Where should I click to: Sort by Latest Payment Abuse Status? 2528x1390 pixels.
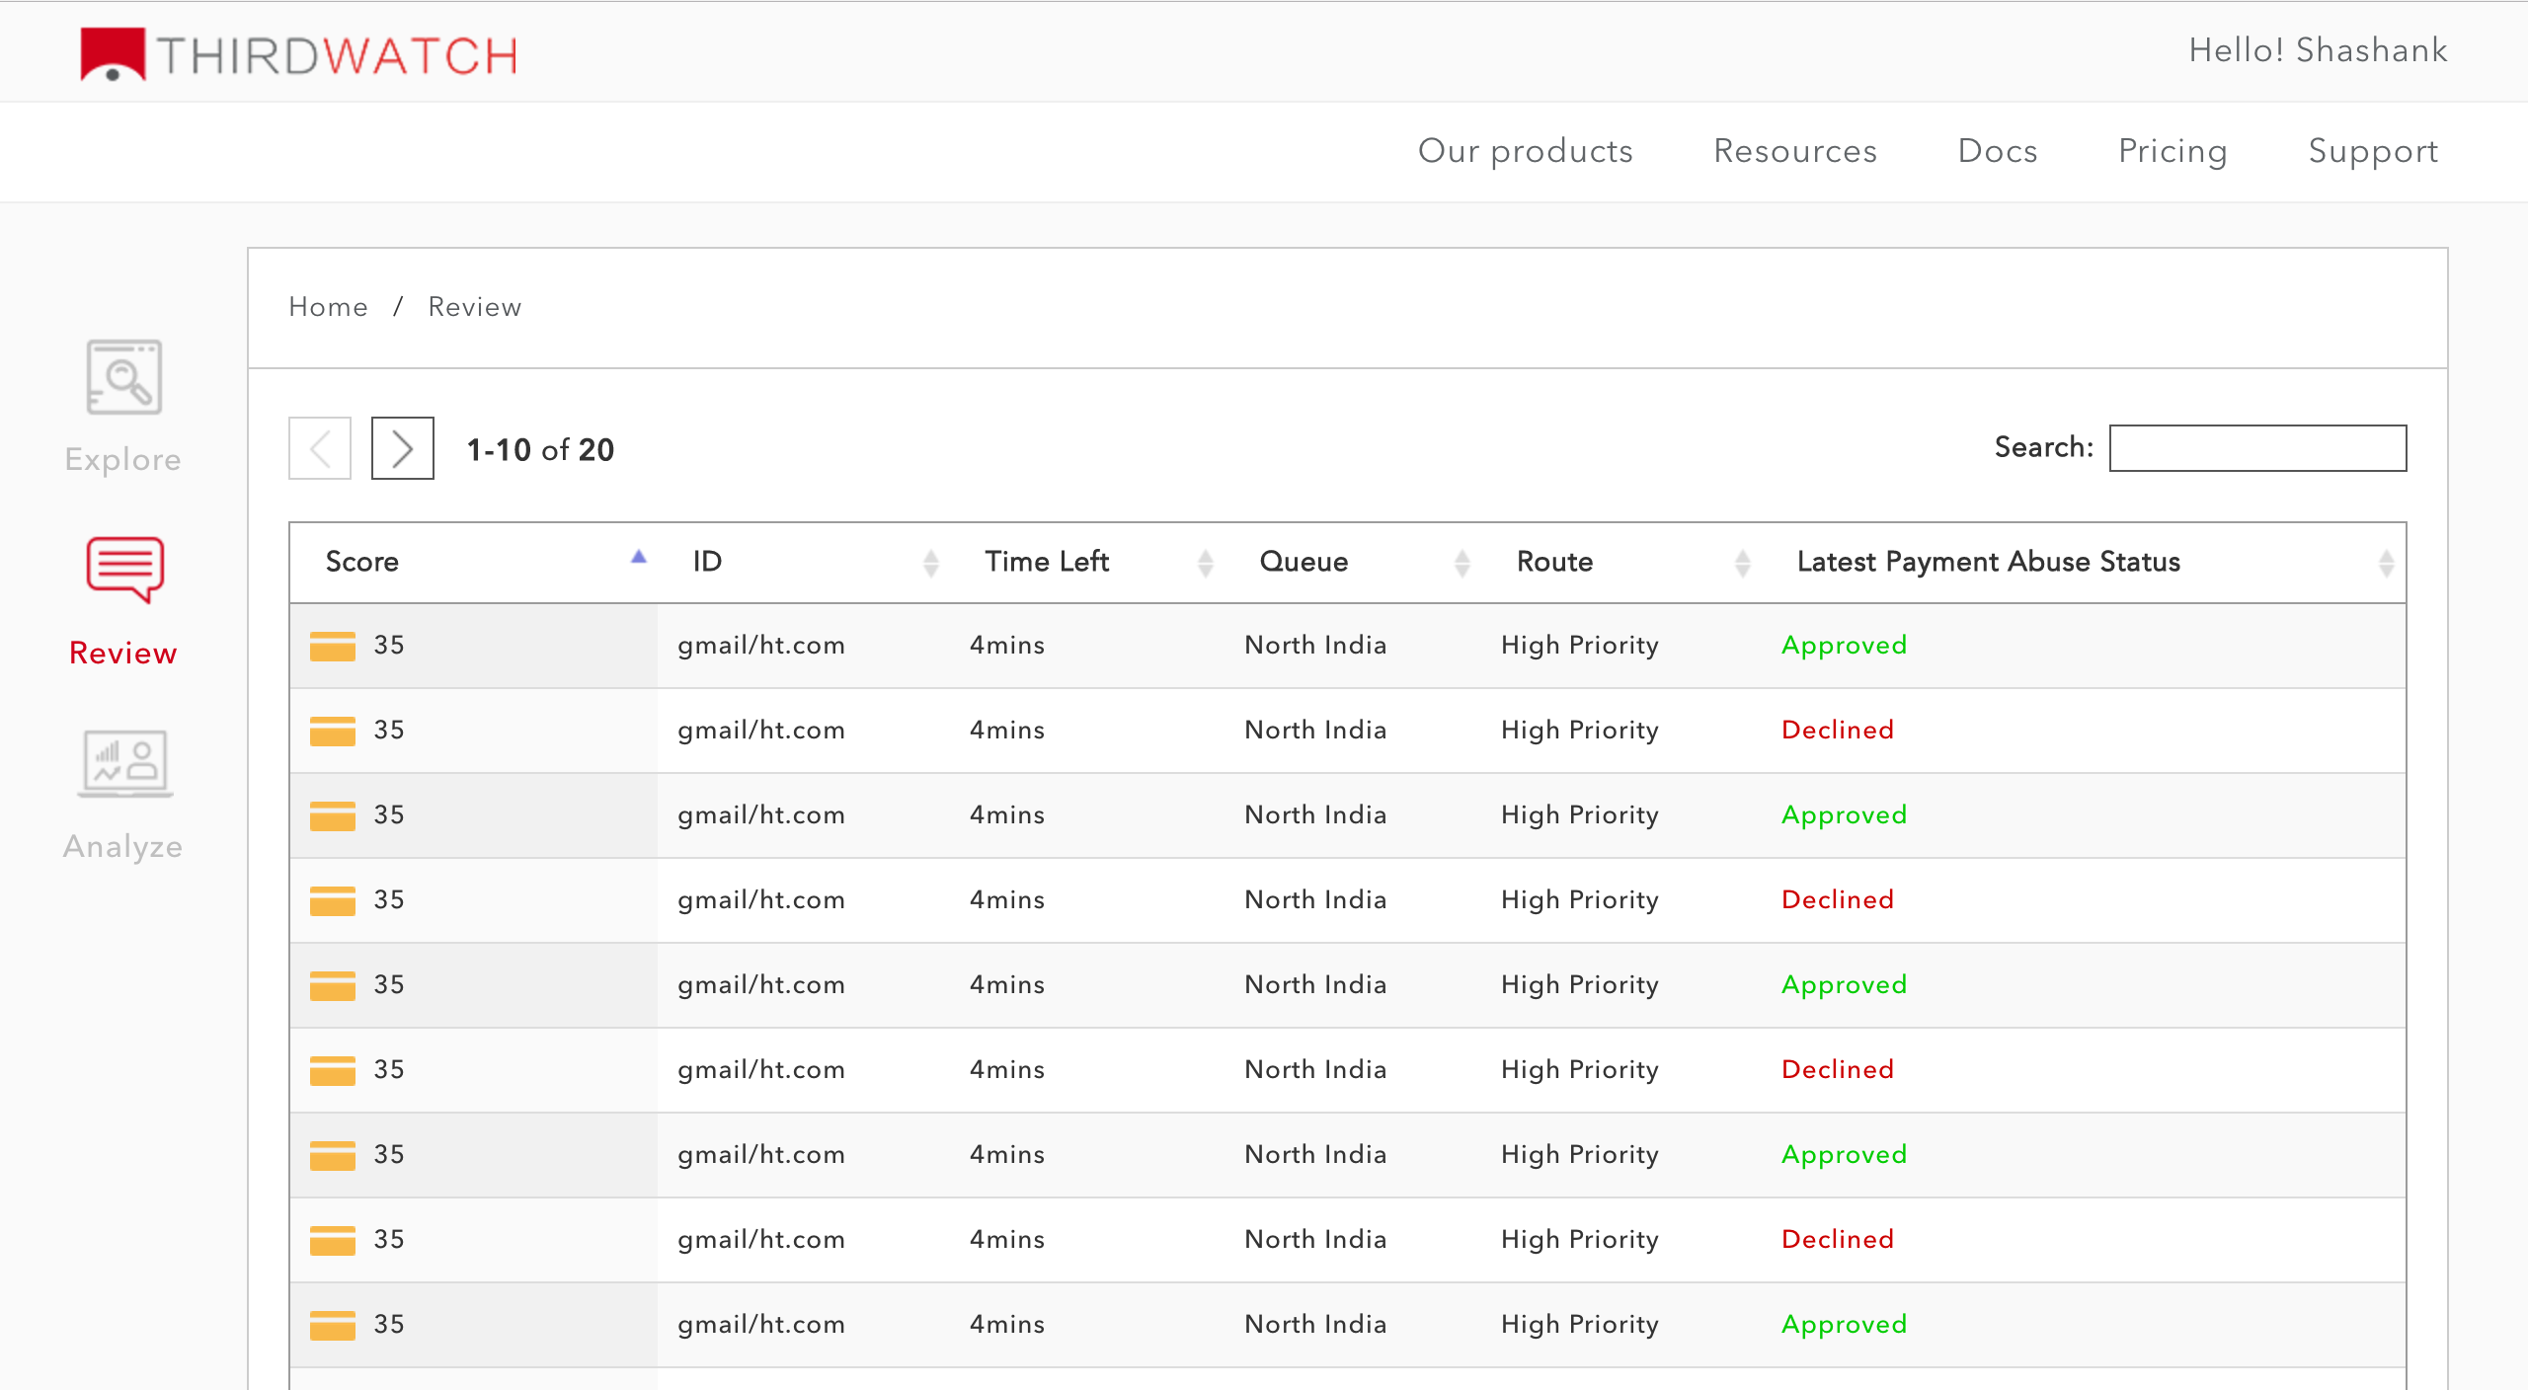(x=2386, y=563)
